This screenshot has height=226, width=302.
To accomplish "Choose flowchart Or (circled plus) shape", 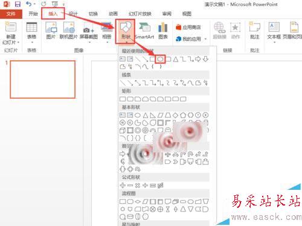I will (x=160, y=209).
